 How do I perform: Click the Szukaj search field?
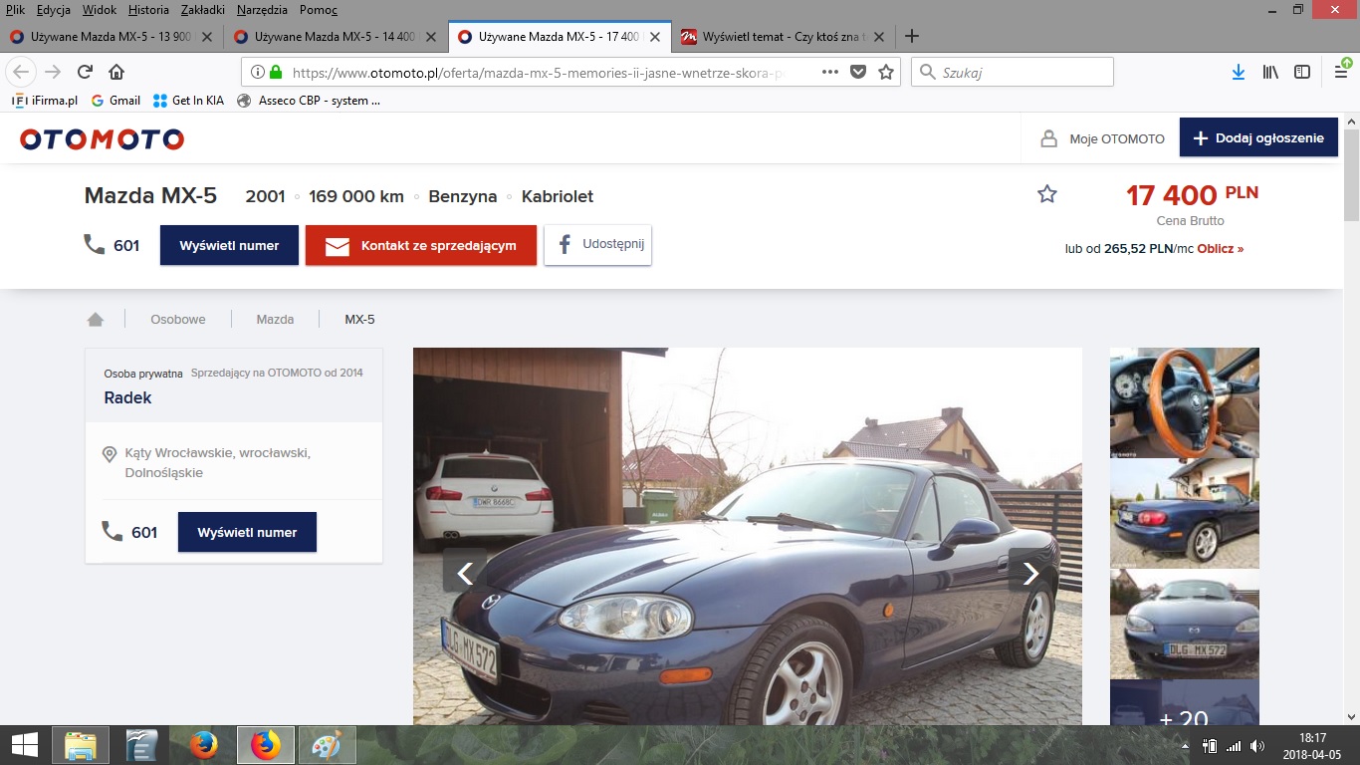tap(1013, 72)
